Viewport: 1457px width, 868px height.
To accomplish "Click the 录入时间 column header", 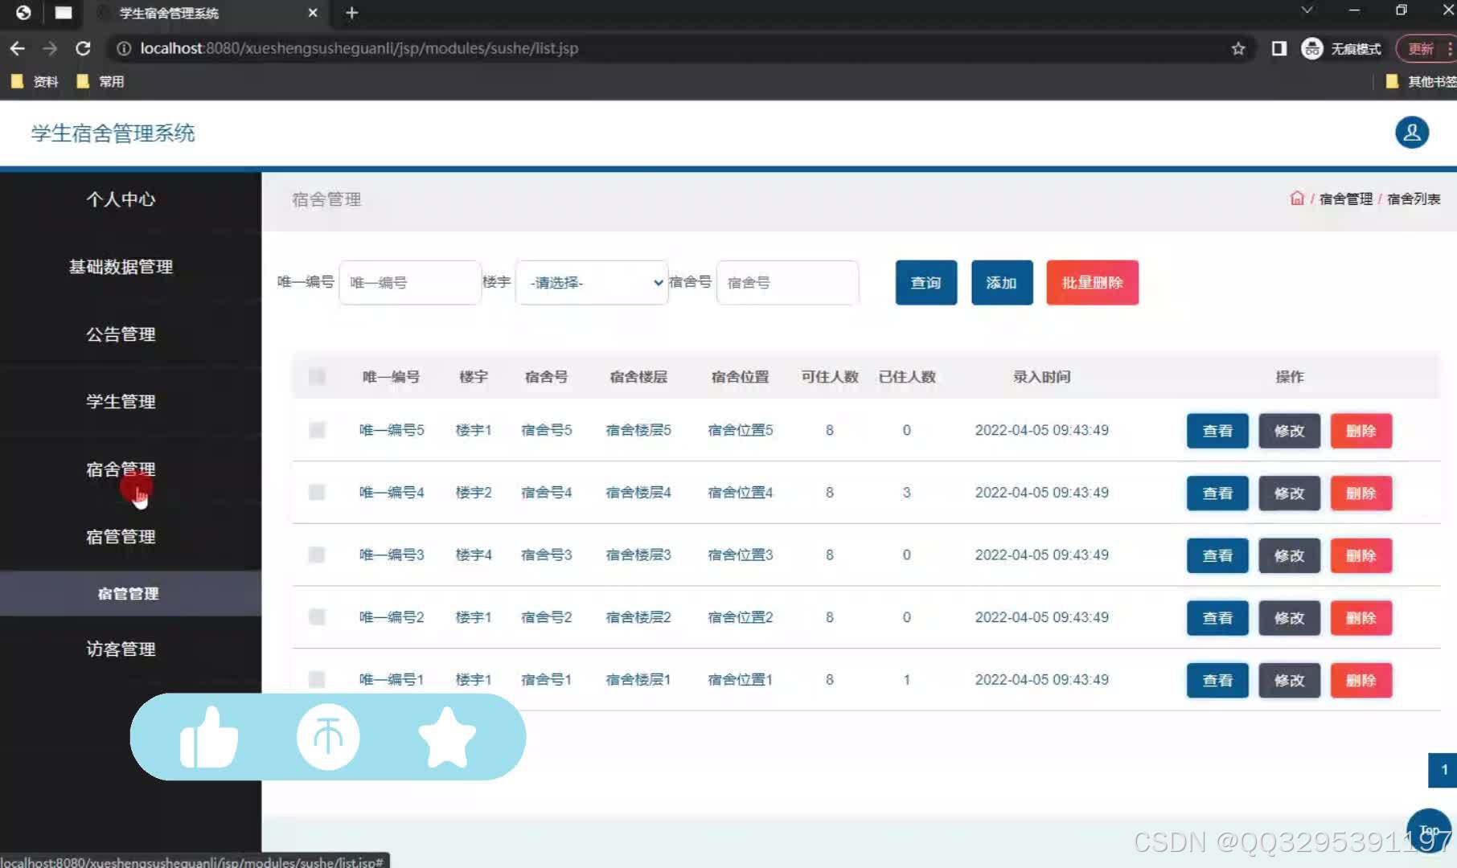I will [x=1041, y=376].
